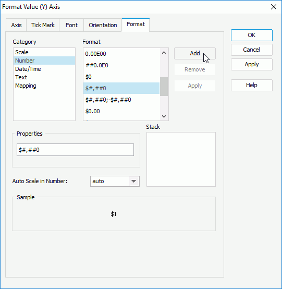Select the $0.00 format
Screen dimensions: 282x289
pyautogui.click(x=121, y=111)
